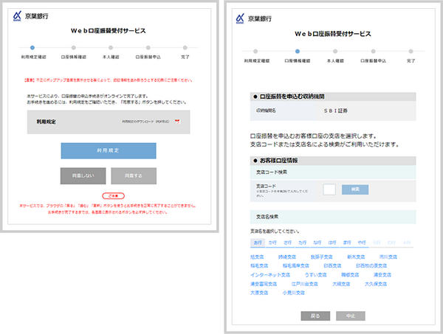Choose the 大原支店 branch link
Screen dimensions: 443x334
coord(259,293)
